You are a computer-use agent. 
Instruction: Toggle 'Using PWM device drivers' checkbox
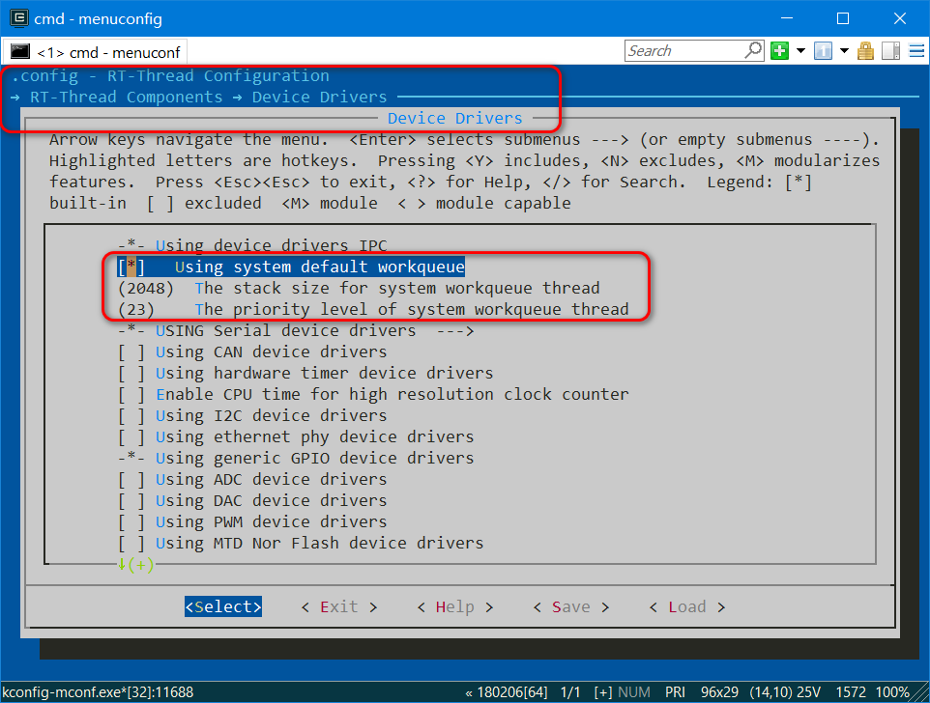[x=131, y=522]
